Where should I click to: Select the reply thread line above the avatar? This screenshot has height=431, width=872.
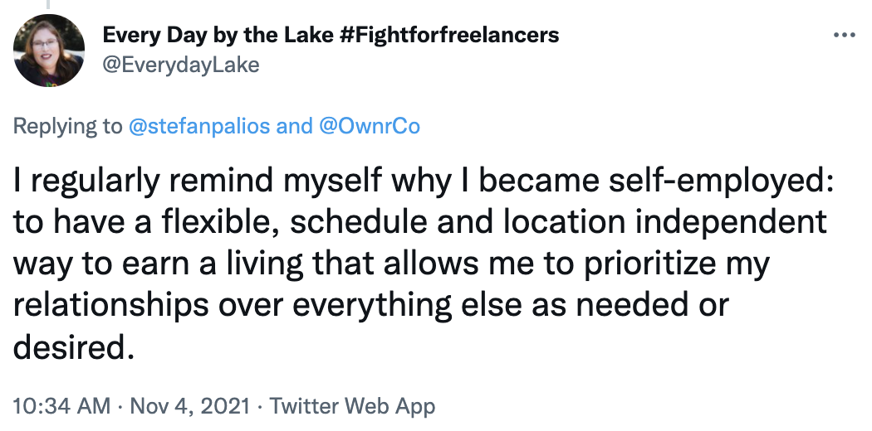click(x=48, y=4)
